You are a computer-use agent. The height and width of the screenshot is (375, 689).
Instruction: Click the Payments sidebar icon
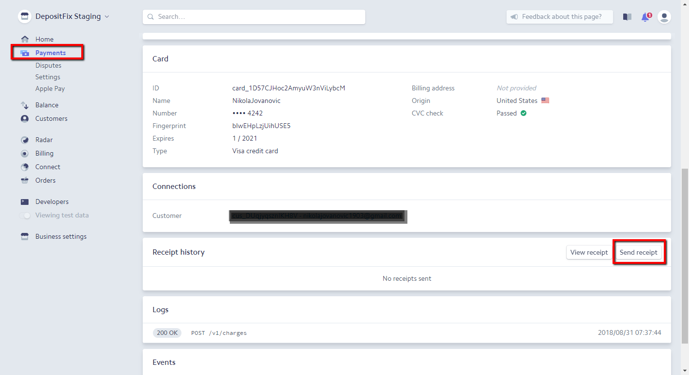coord(25,53)
